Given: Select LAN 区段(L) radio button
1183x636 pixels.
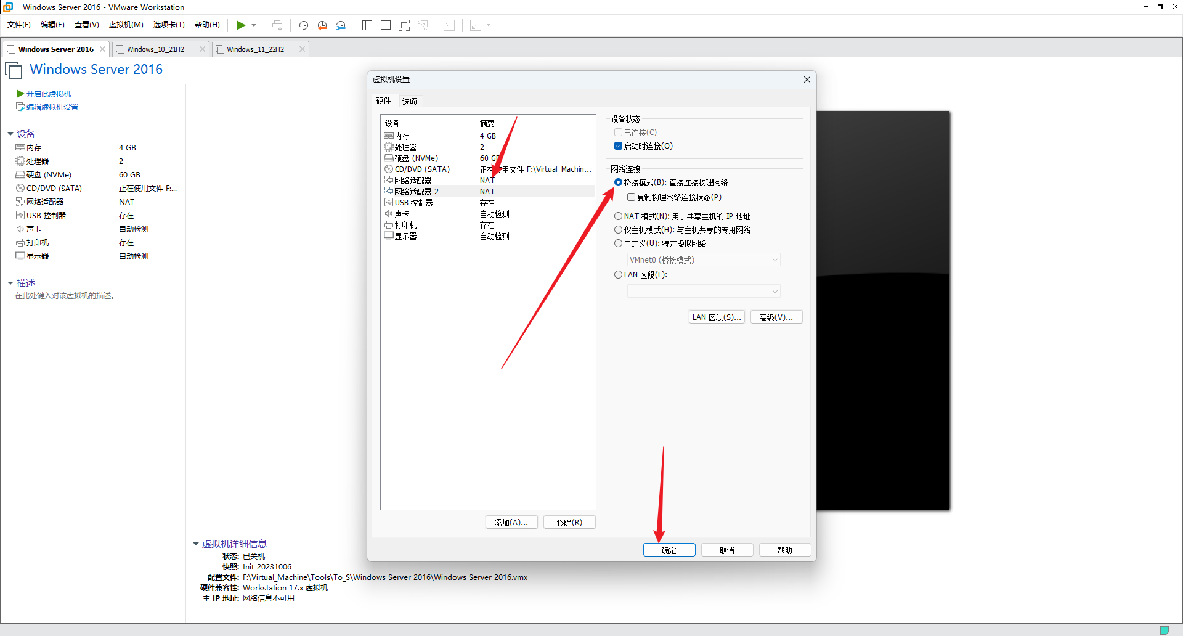Looking at the screenshot, I should 618,275.
